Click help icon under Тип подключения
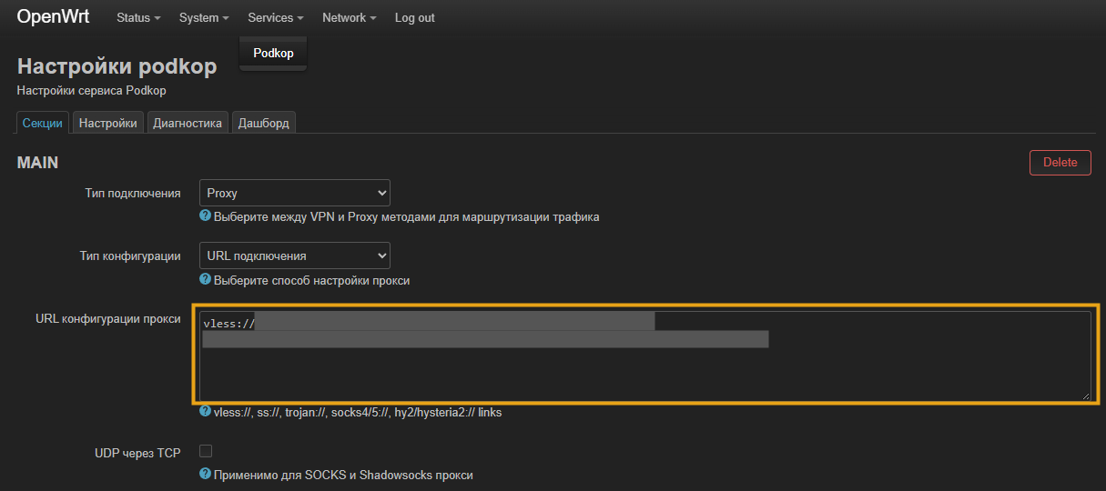Viewport: 1106px width, 491px height. (206, 216)
